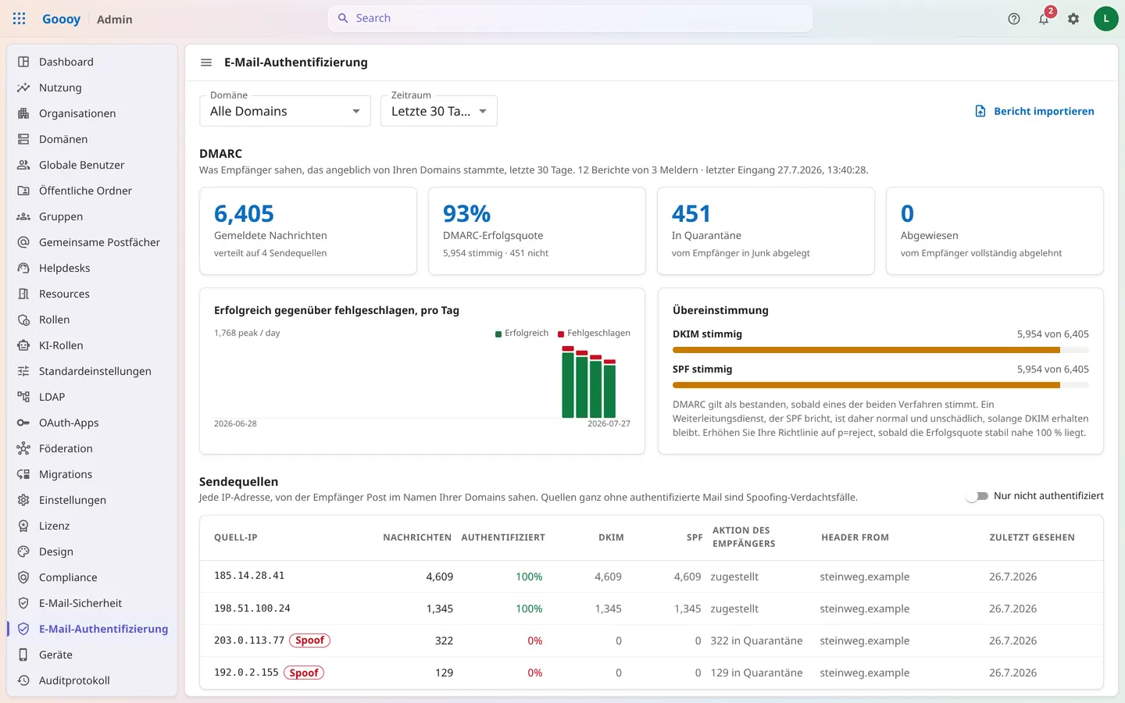
Task: Click the Spoof badge next to 203.0.113.77
Action: 309,641
